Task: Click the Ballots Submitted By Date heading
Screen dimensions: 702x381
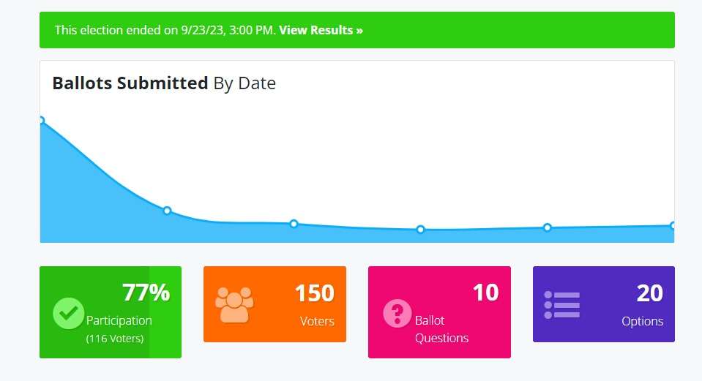Action: click(164, 83)
